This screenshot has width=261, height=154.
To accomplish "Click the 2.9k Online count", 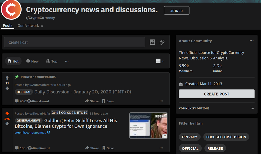I will point(217,68).
